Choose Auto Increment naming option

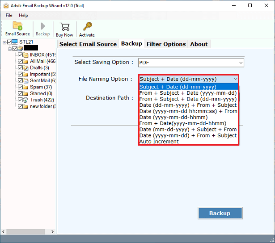(188, 142)
